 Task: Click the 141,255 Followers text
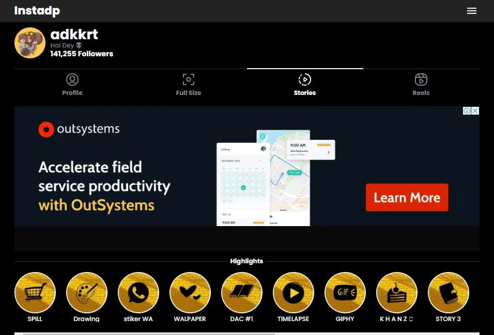pos(82,54)
